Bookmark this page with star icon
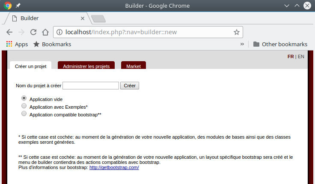 click(x=236, y=32)
